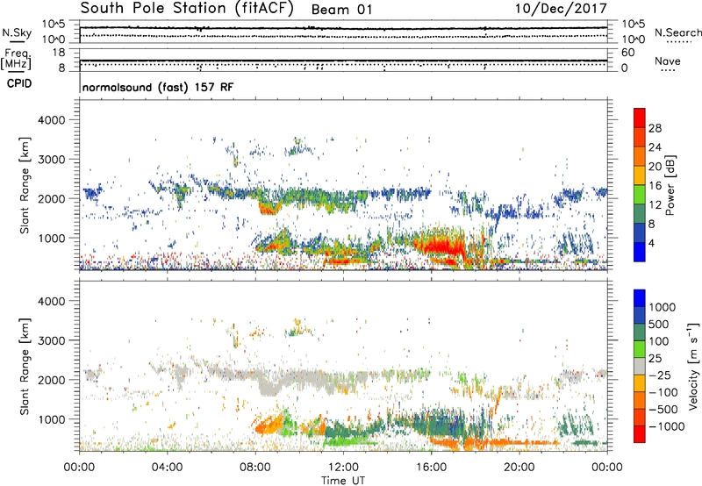
Task: Click '4000' range tick on the power panel
Action: coord(52,120)
